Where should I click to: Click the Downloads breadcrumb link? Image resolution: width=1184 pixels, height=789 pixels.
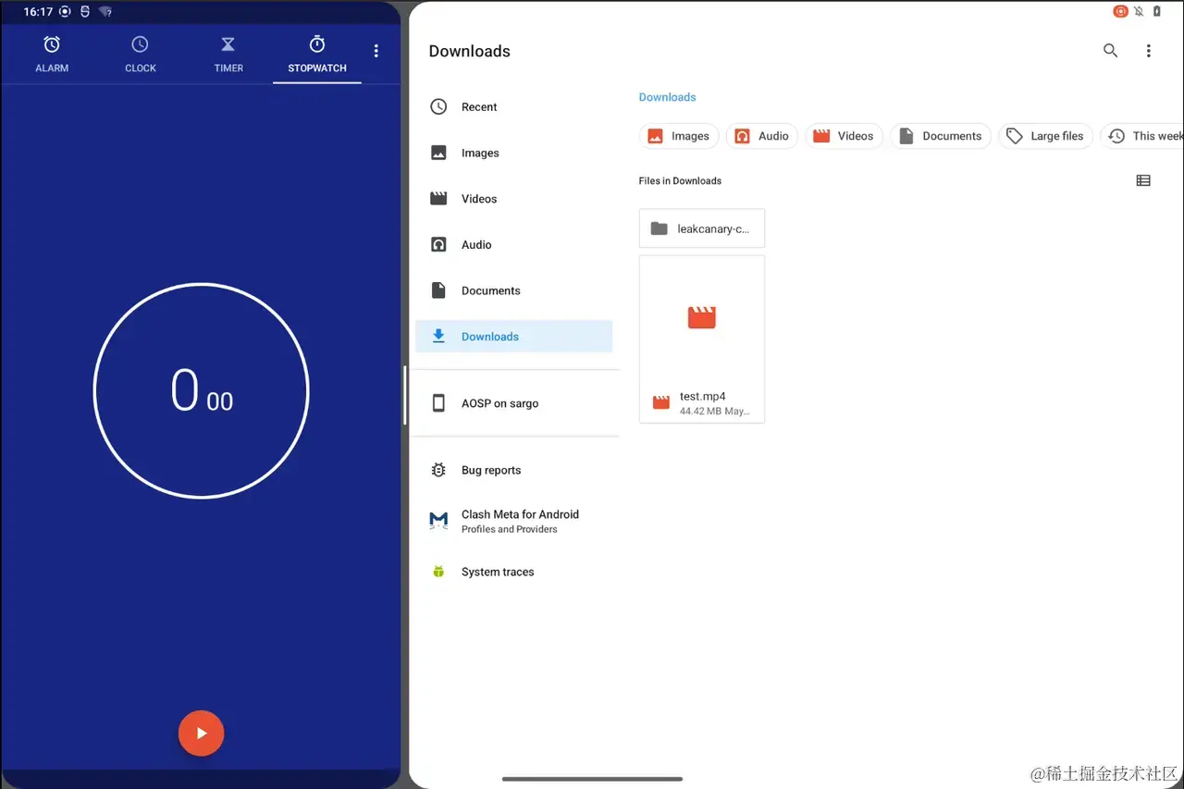tap(667, 97)
